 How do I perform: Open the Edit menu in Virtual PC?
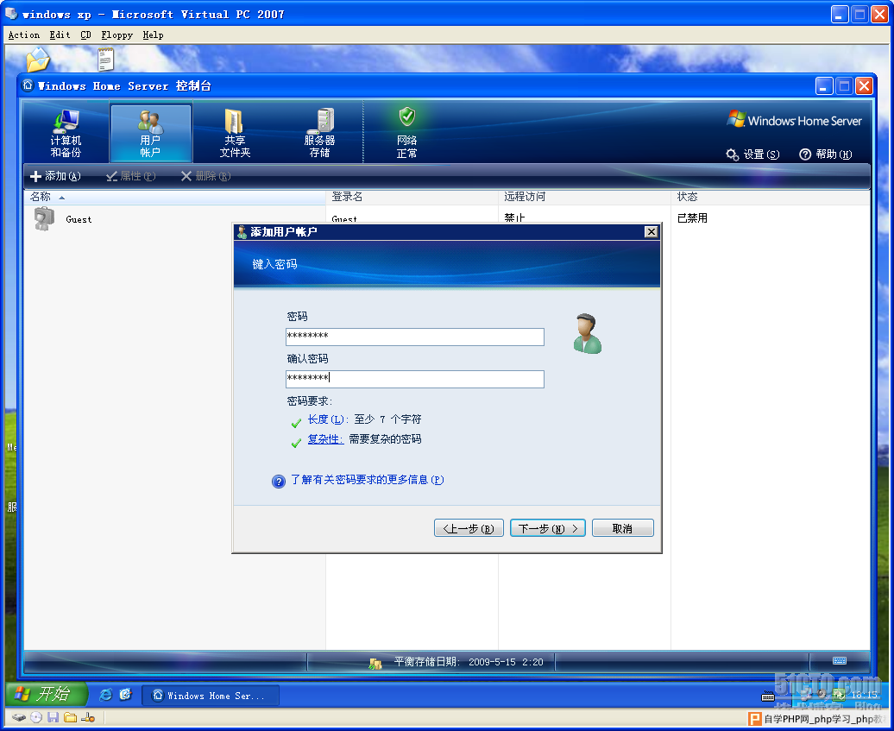pos(60,35)
